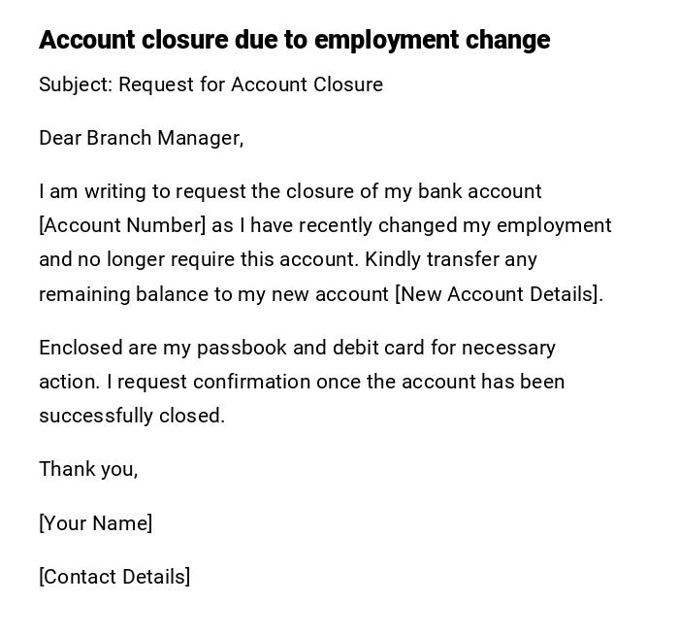Click the '[Contact Details]' placeholder
The image size is (679, 637).
pyautogui.click(x=114, y=577)
